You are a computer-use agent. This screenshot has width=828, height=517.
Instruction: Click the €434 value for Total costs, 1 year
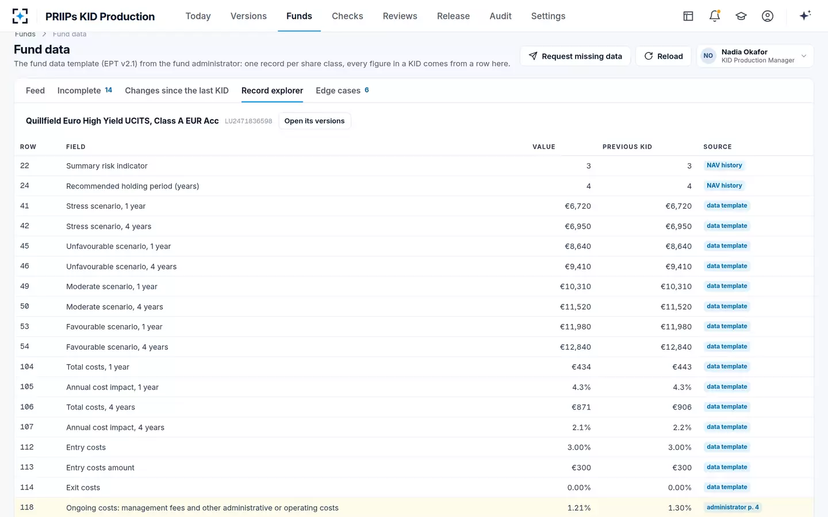pyautogui.click(x=581, y=367)
